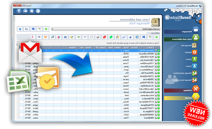
Task: Click blue X delete icon in Addresses toolbar
Action: [x=143, y=37]
